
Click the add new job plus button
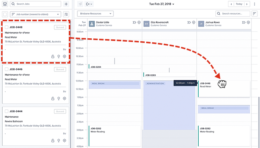point(66,4)
